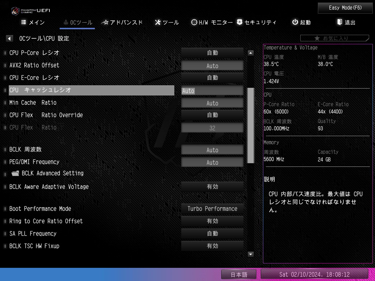
Task: Open the BCLK Advanced Setting submenu
Action: click(53, 173)
